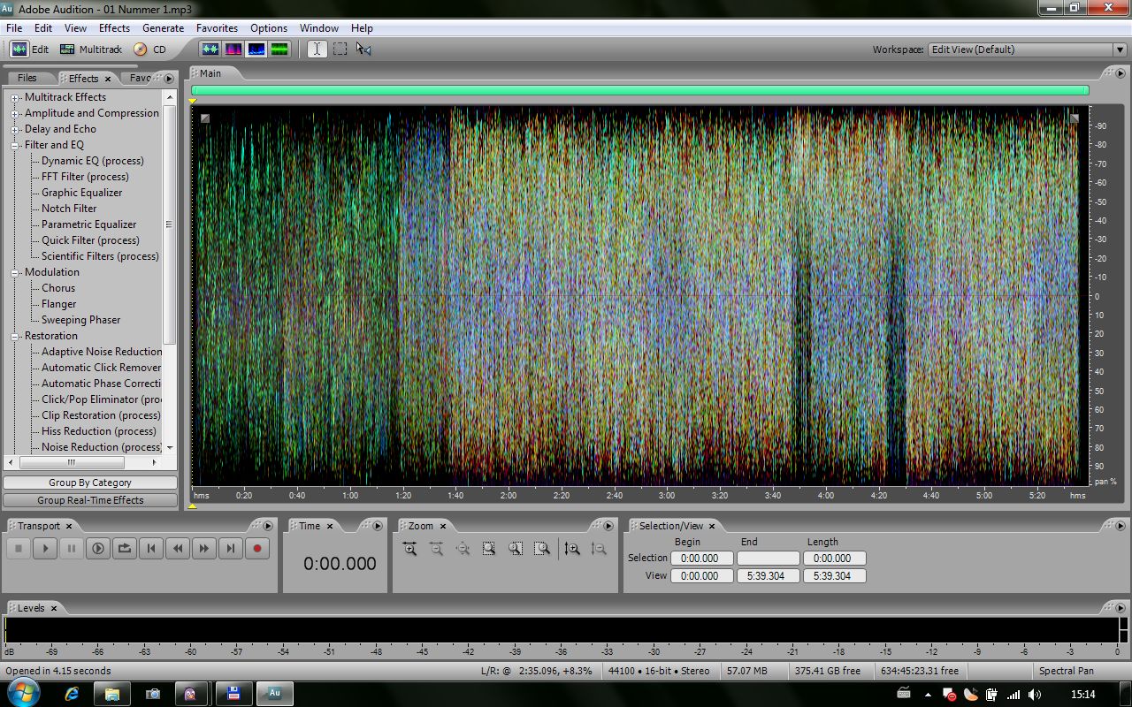Switch to the Files tab
Screen dimensions: 1132x707
[x=27, y=78]
